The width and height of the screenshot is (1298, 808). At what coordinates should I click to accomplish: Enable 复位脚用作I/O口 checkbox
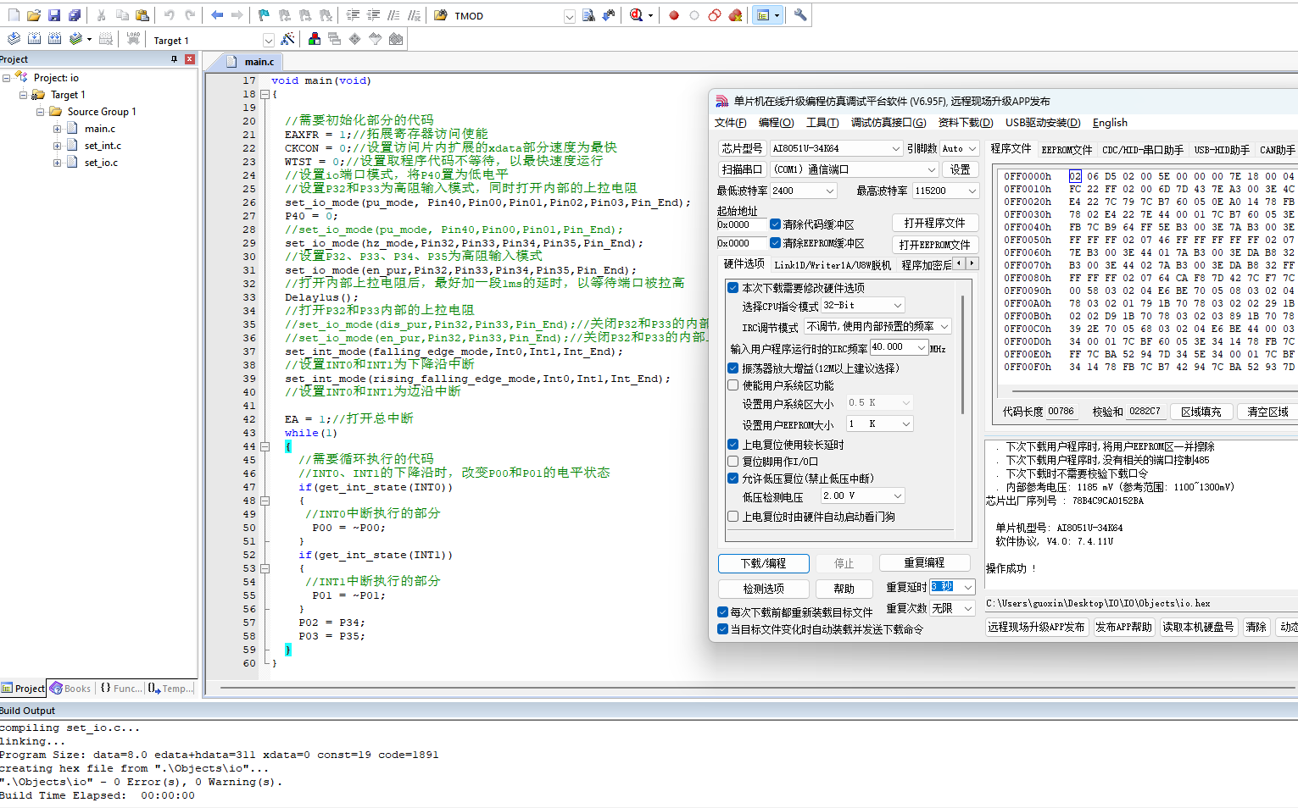pos(733,462)
